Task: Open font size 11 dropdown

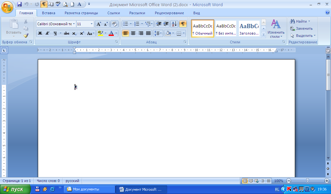Action: 91,24
